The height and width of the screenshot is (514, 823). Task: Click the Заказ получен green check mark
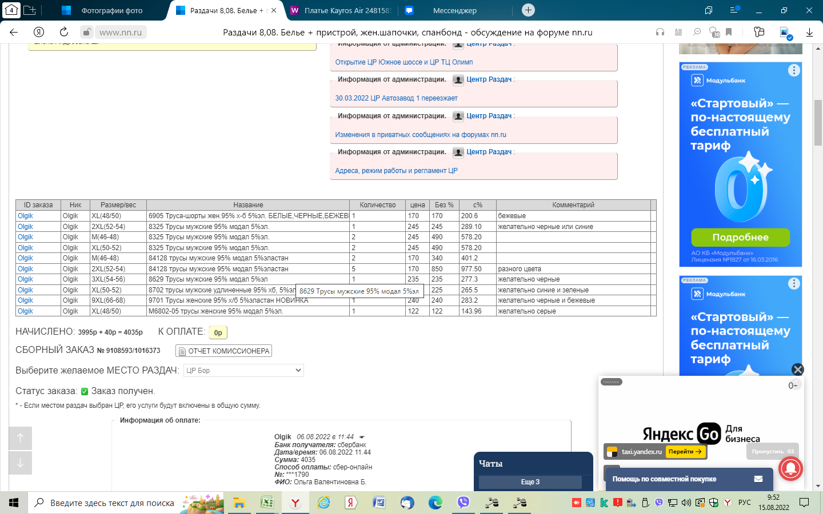[85, 391]
